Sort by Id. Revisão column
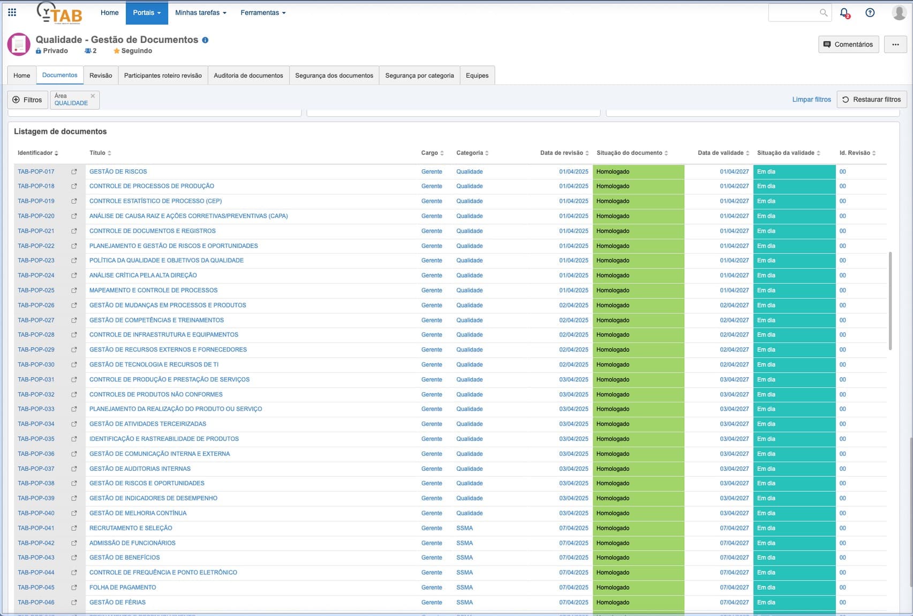This screenshot has height=616, width=913. [x=857, y=153]
